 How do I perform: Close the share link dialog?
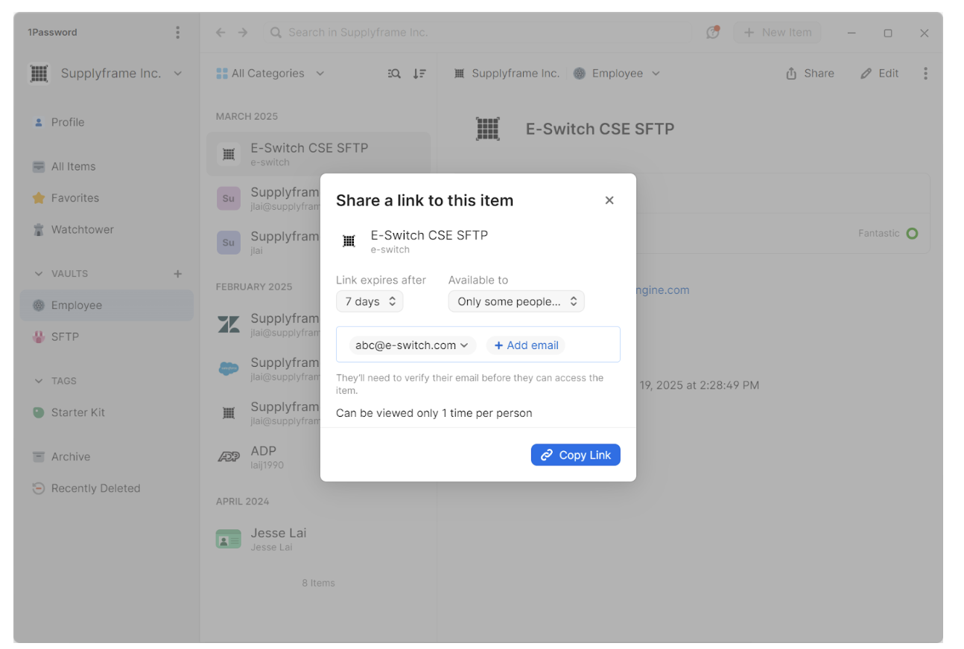[609, 200]
